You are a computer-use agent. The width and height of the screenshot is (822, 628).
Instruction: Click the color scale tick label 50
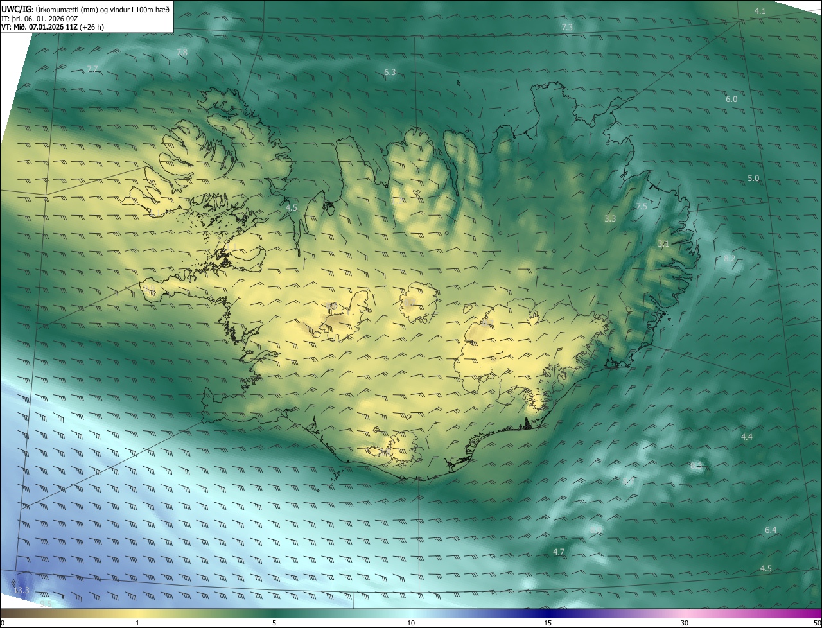point(817,623)
